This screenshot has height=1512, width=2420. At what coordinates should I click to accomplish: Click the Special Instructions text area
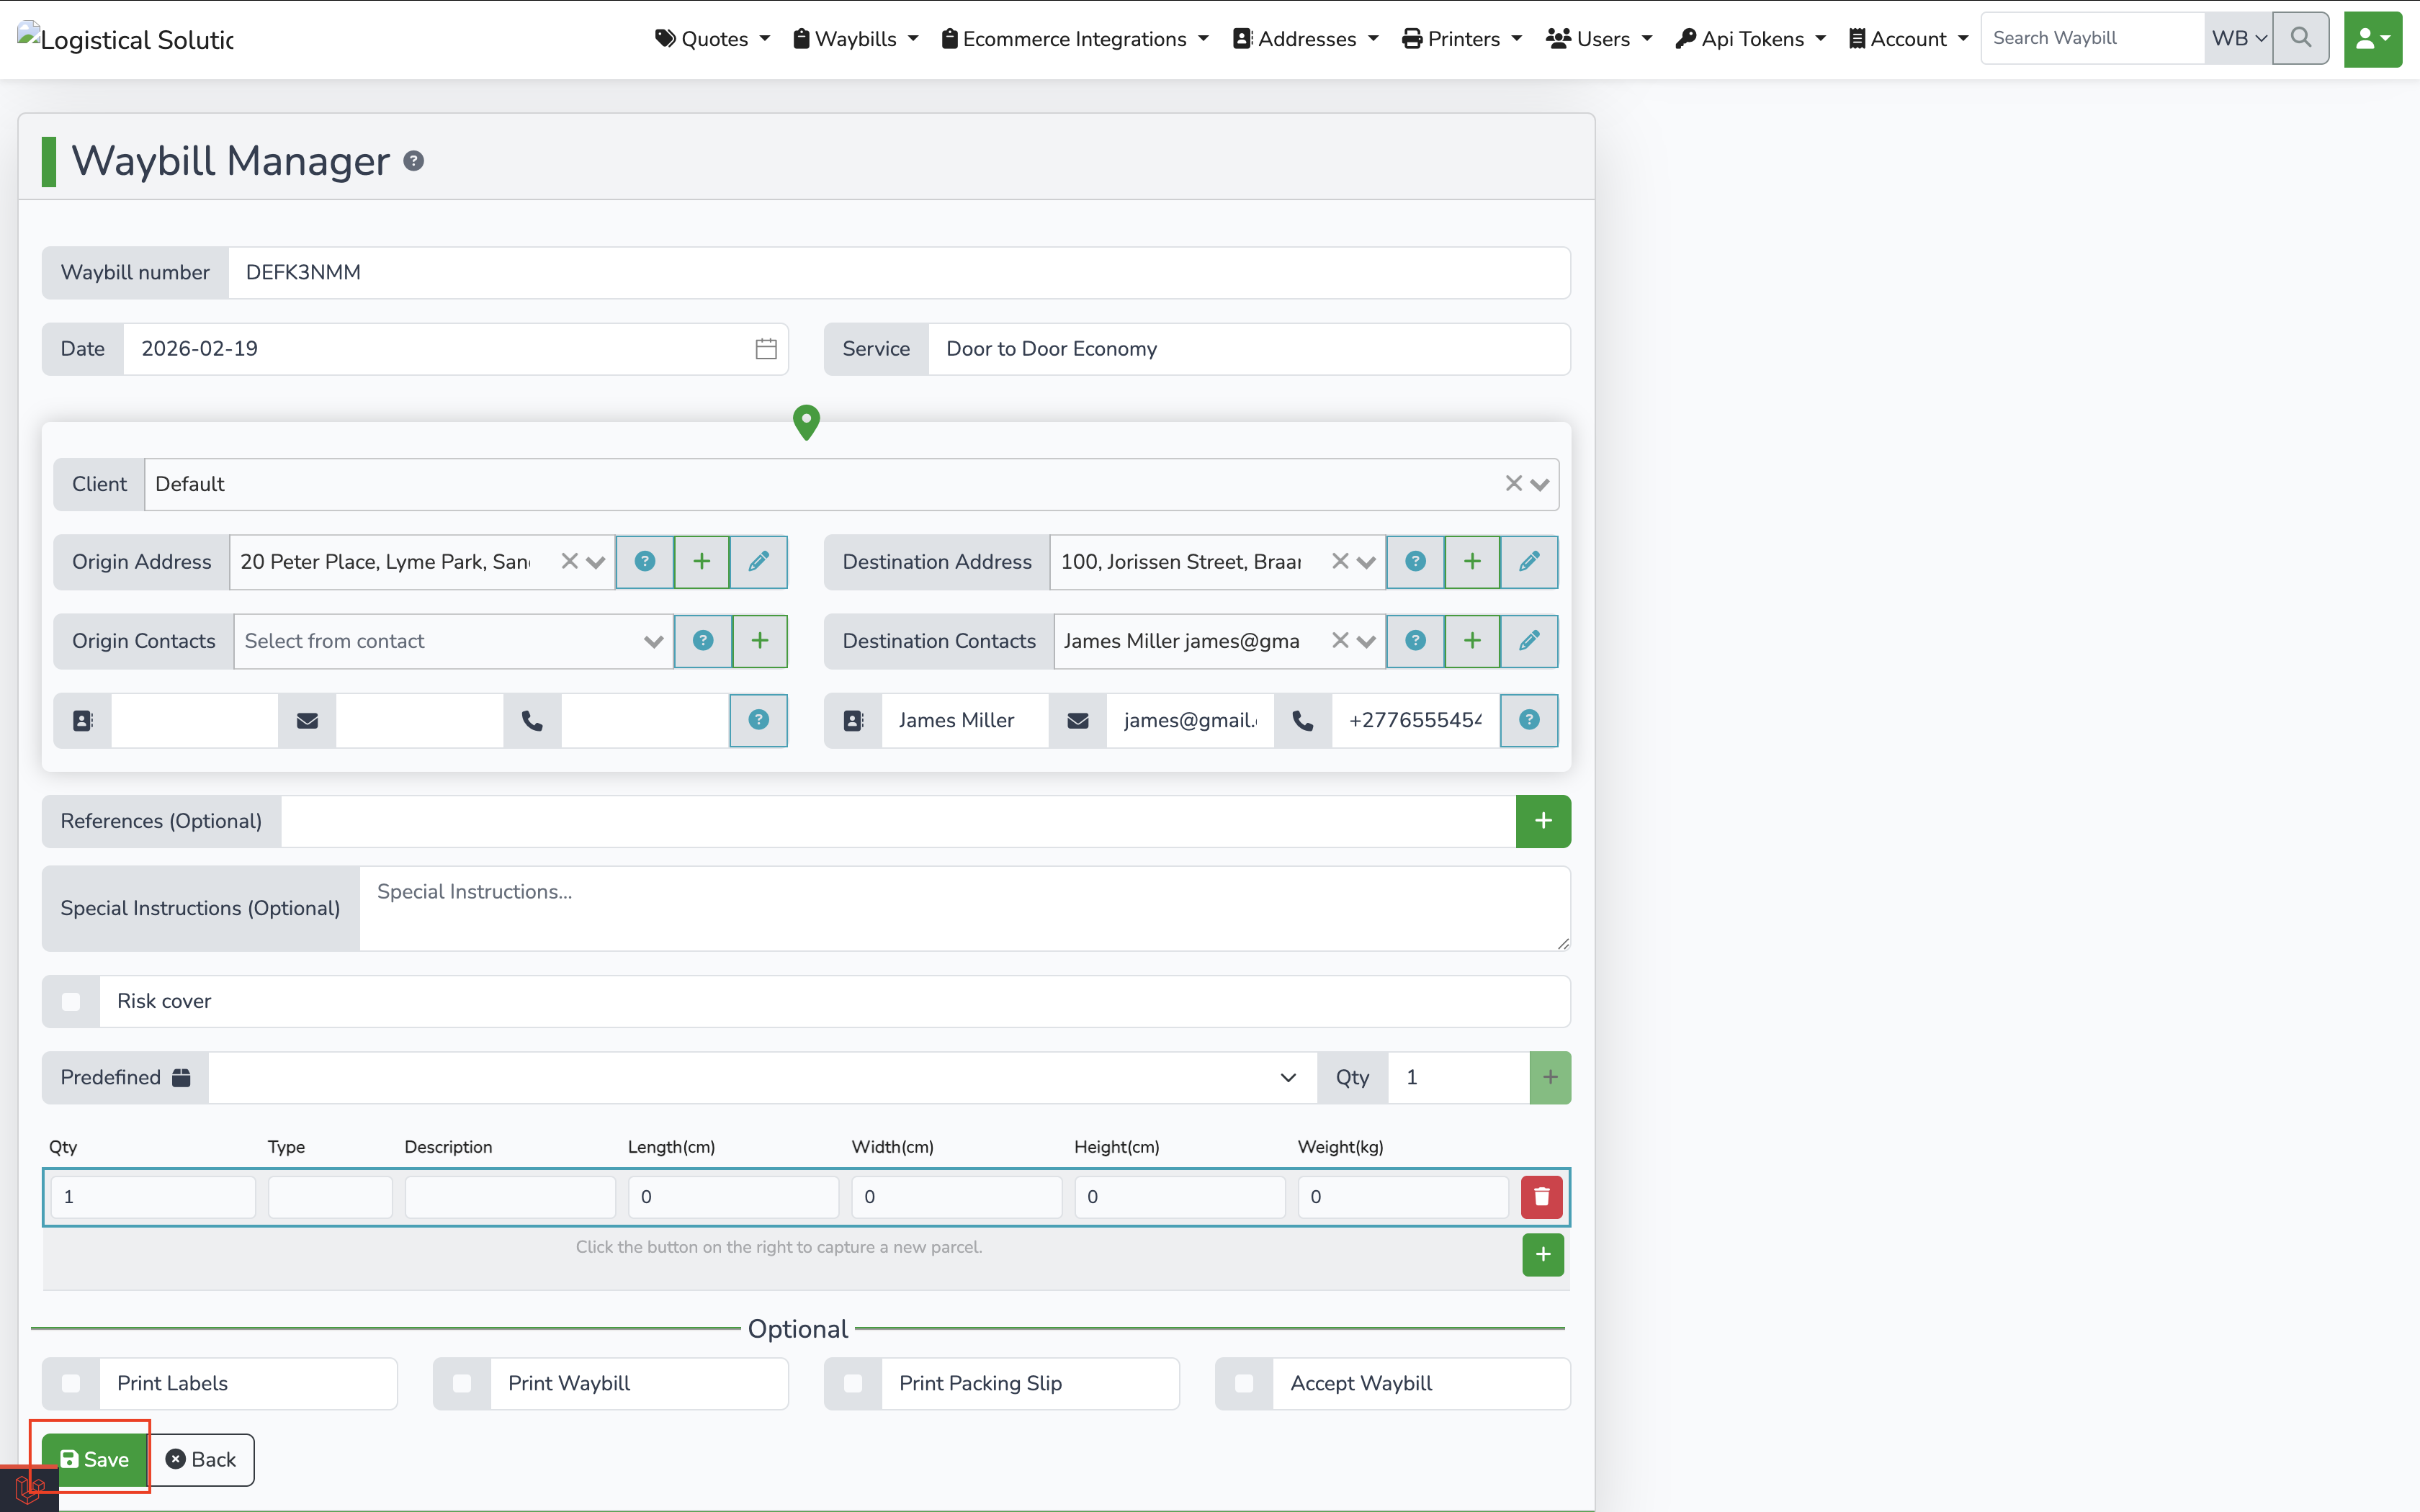coord(964,908)
